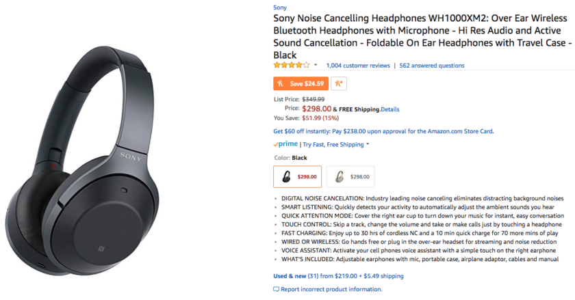Open the 1,004 customer reviews link

click(x=358, y=66)
